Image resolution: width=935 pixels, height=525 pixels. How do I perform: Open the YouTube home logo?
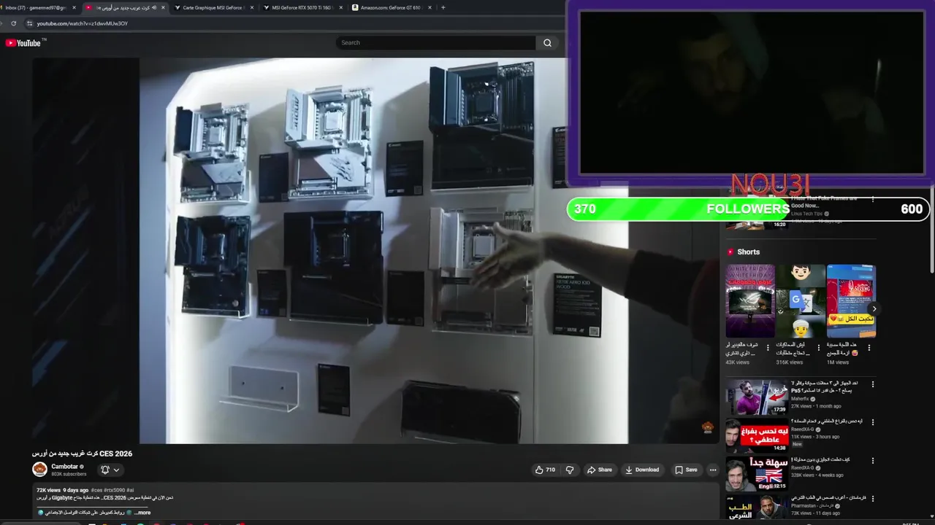click(23, 43)
